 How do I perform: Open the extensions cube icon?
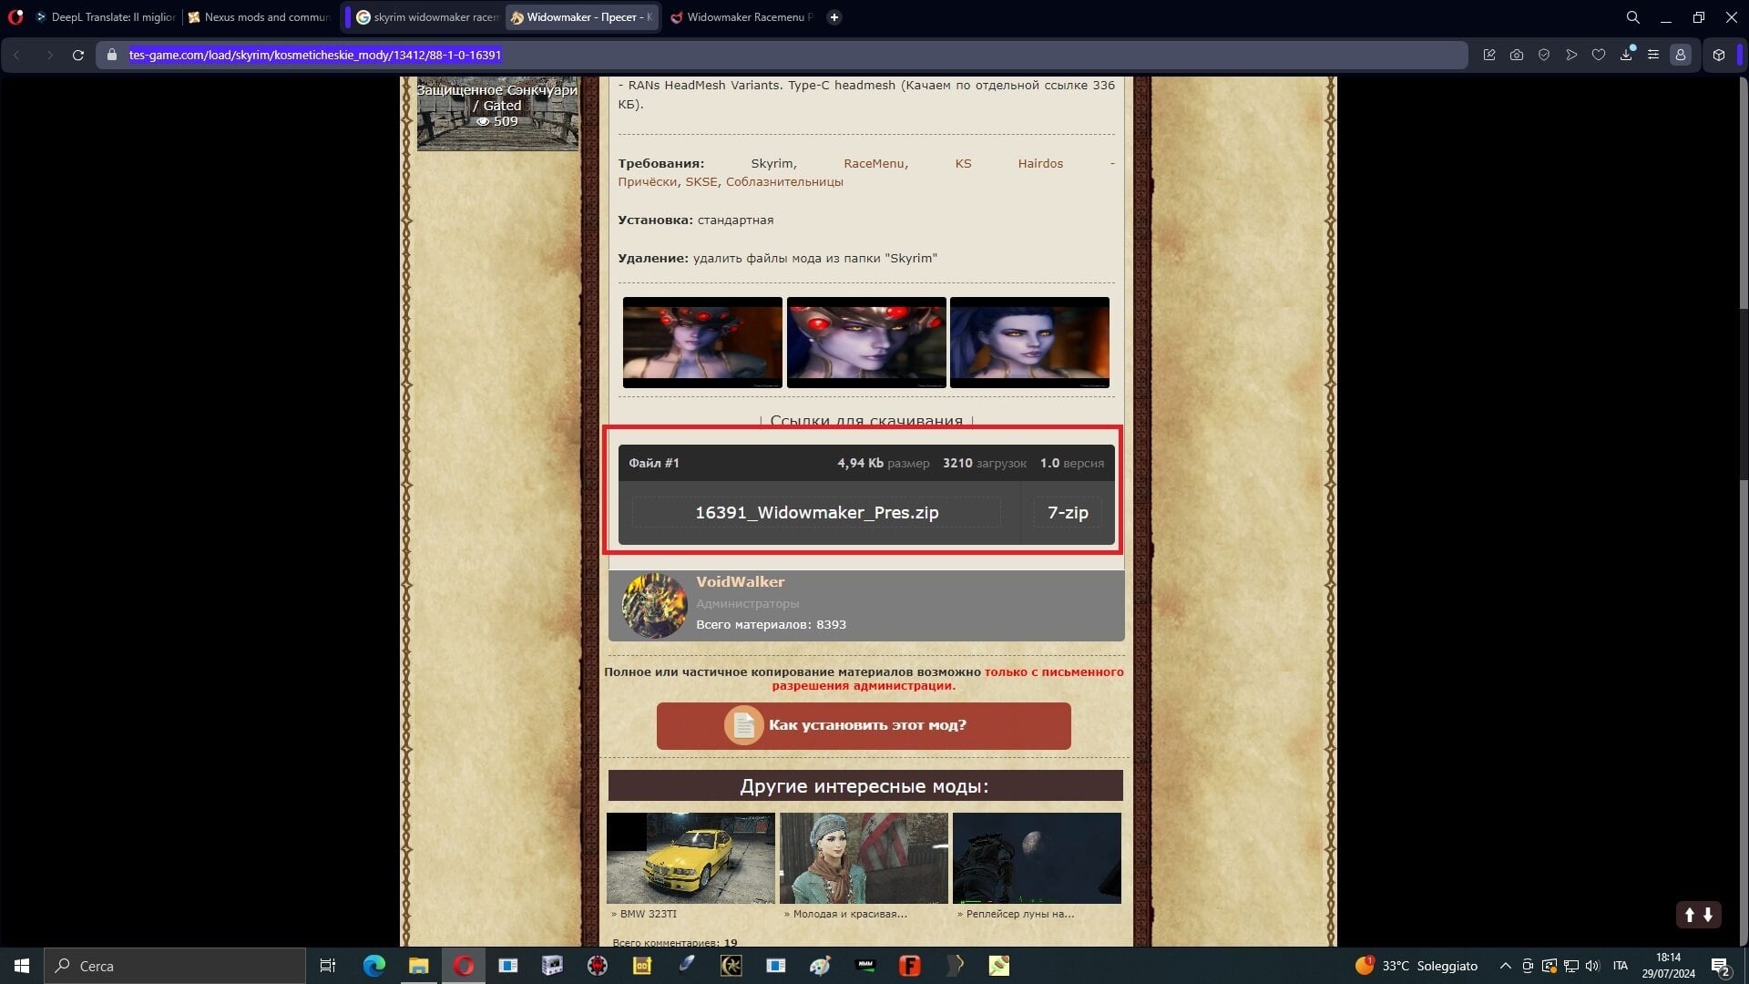tap(1719, 55)
